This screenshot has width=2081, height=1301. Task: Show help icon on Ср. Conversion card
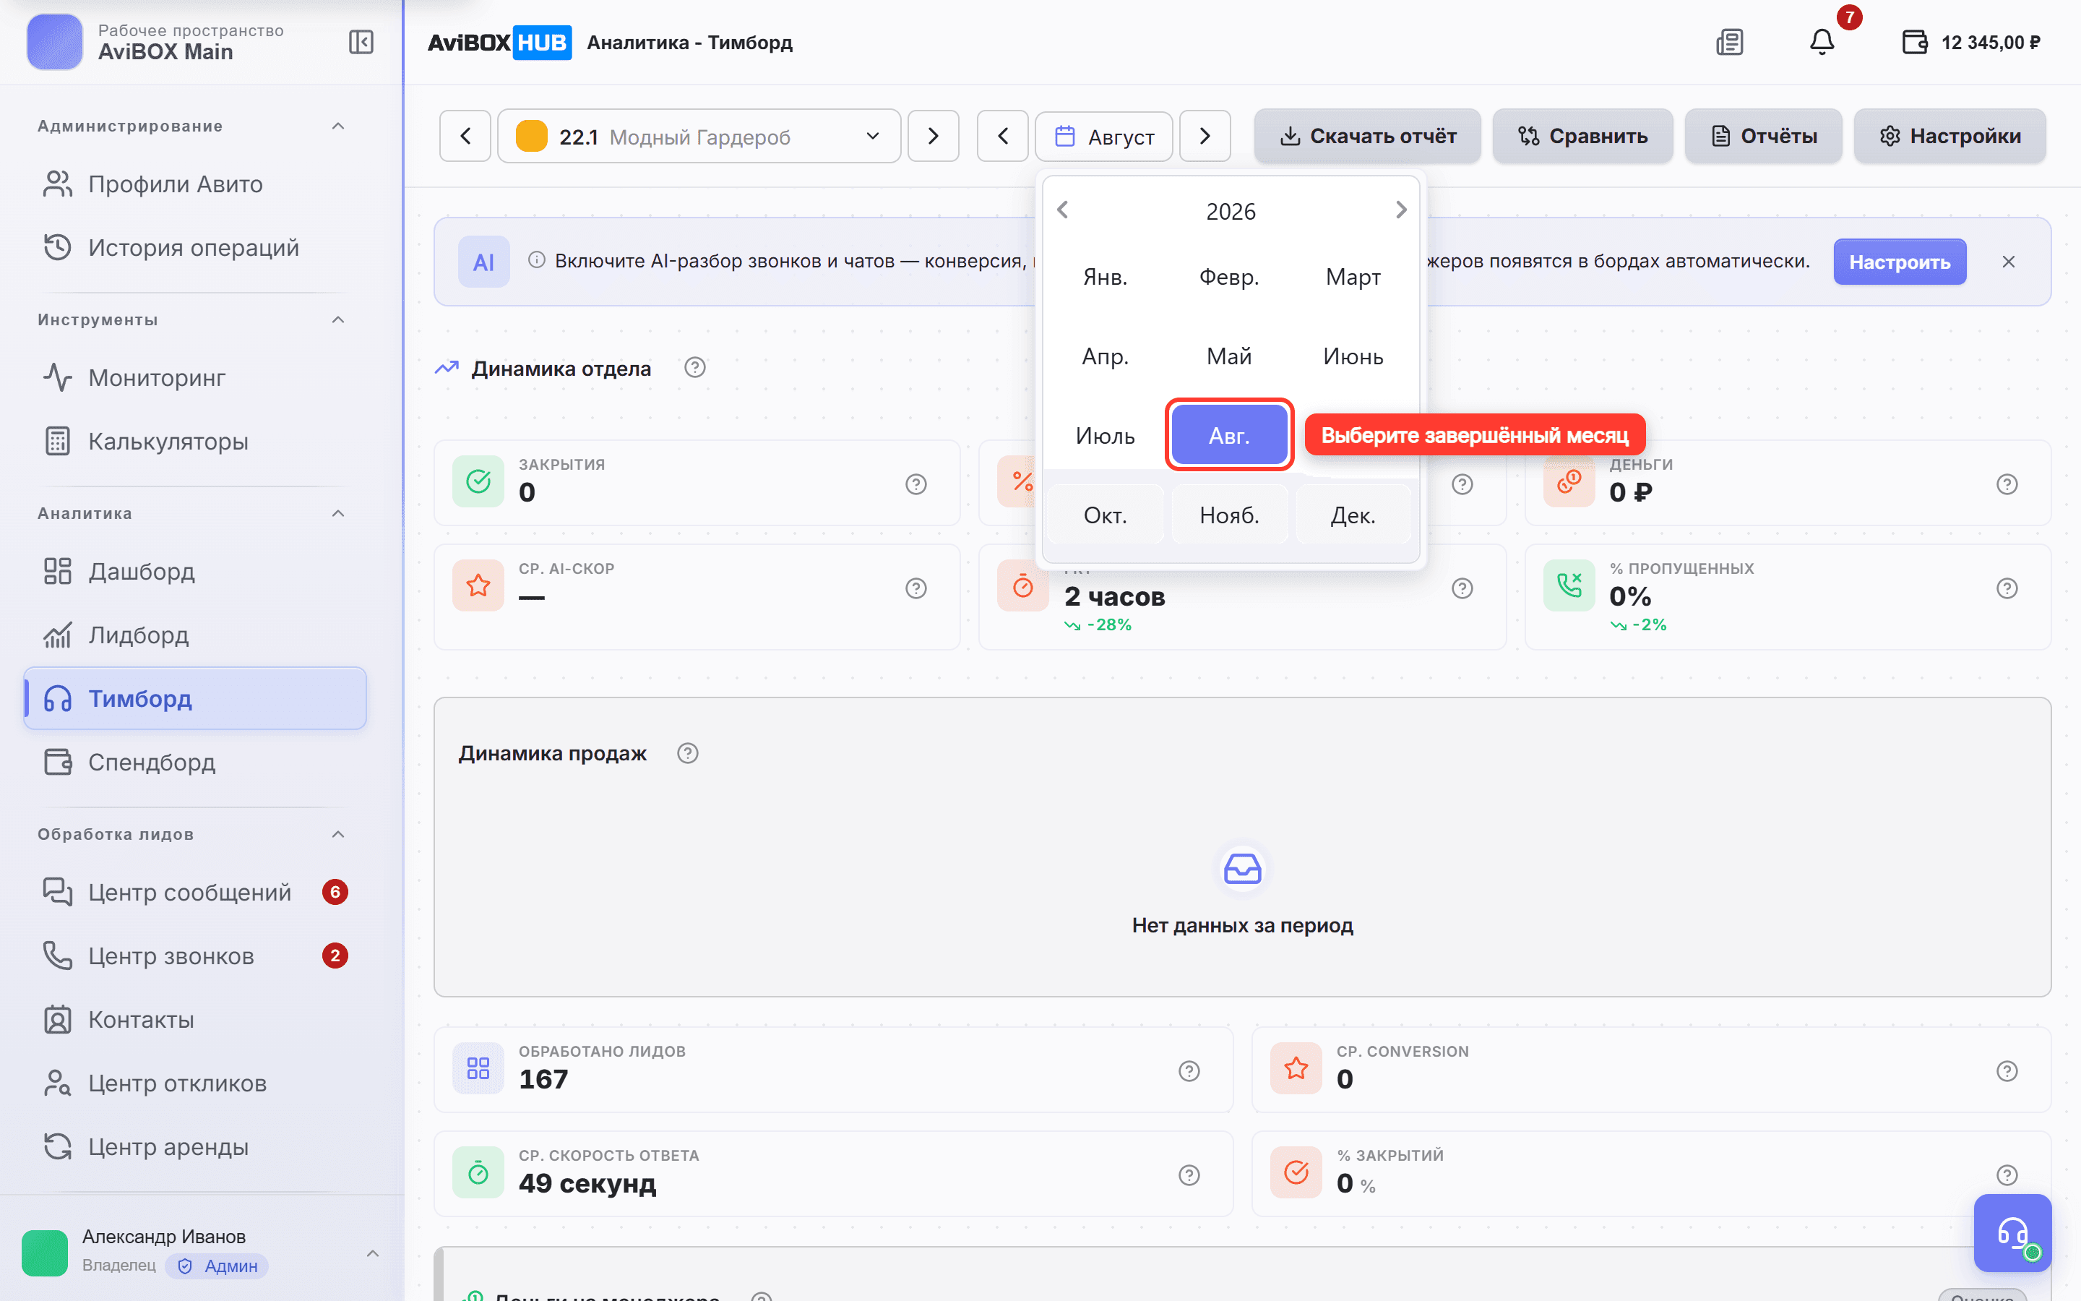[2007, 1071]
